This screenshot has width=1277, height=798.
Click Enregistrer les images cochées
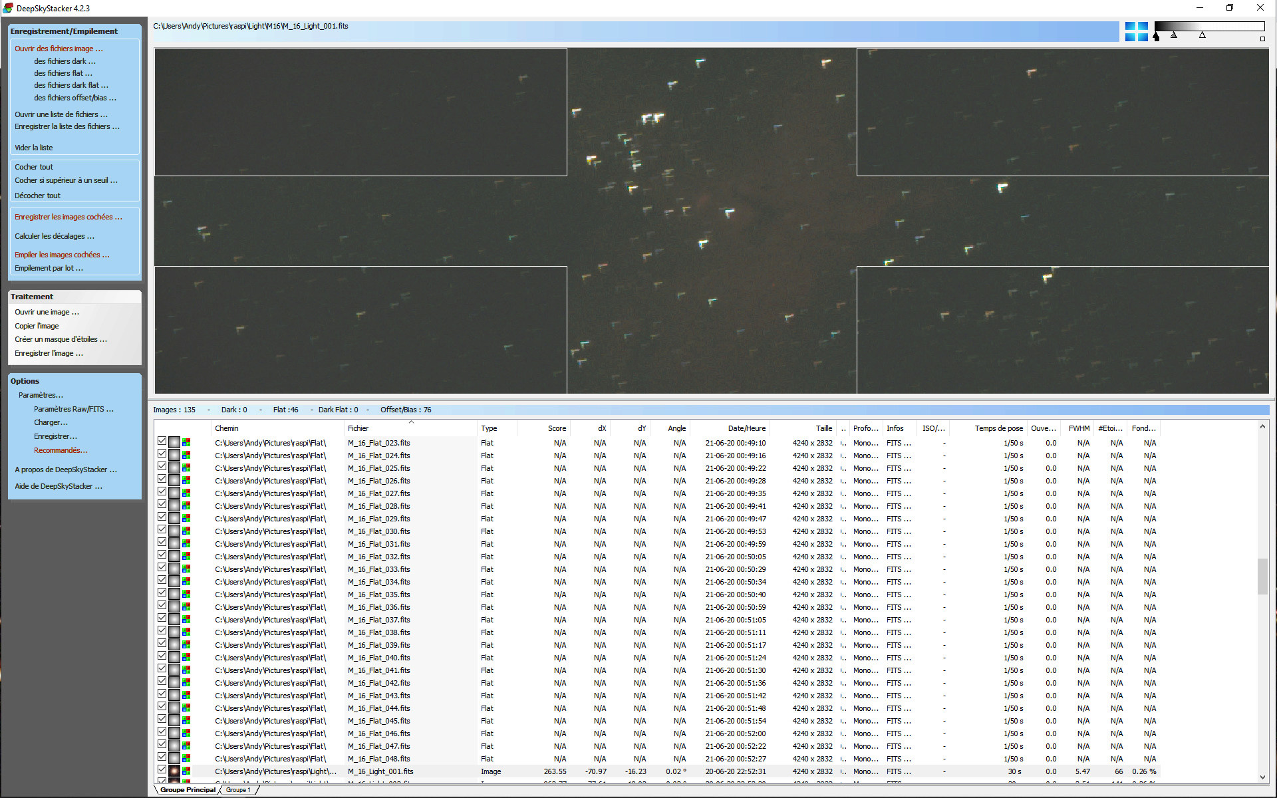tap(69, 217)
